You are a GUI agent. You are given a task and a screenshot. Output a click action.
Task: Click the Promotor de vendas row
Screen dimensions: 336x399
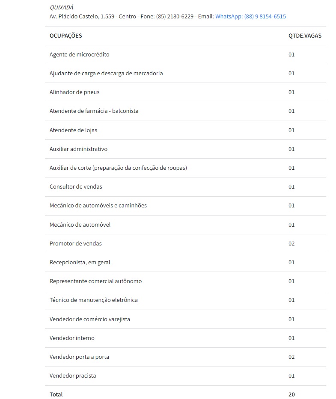pos(76,244)
